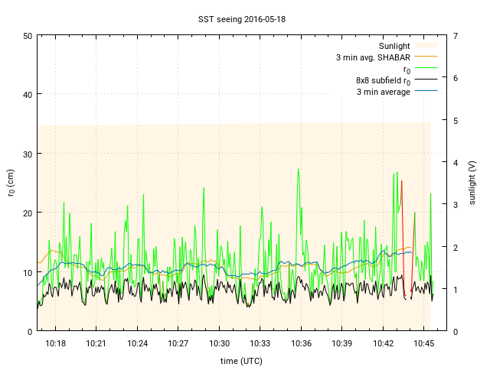Click the 10:36 time axis tick label
490x367 pixels.
point(301,344)
